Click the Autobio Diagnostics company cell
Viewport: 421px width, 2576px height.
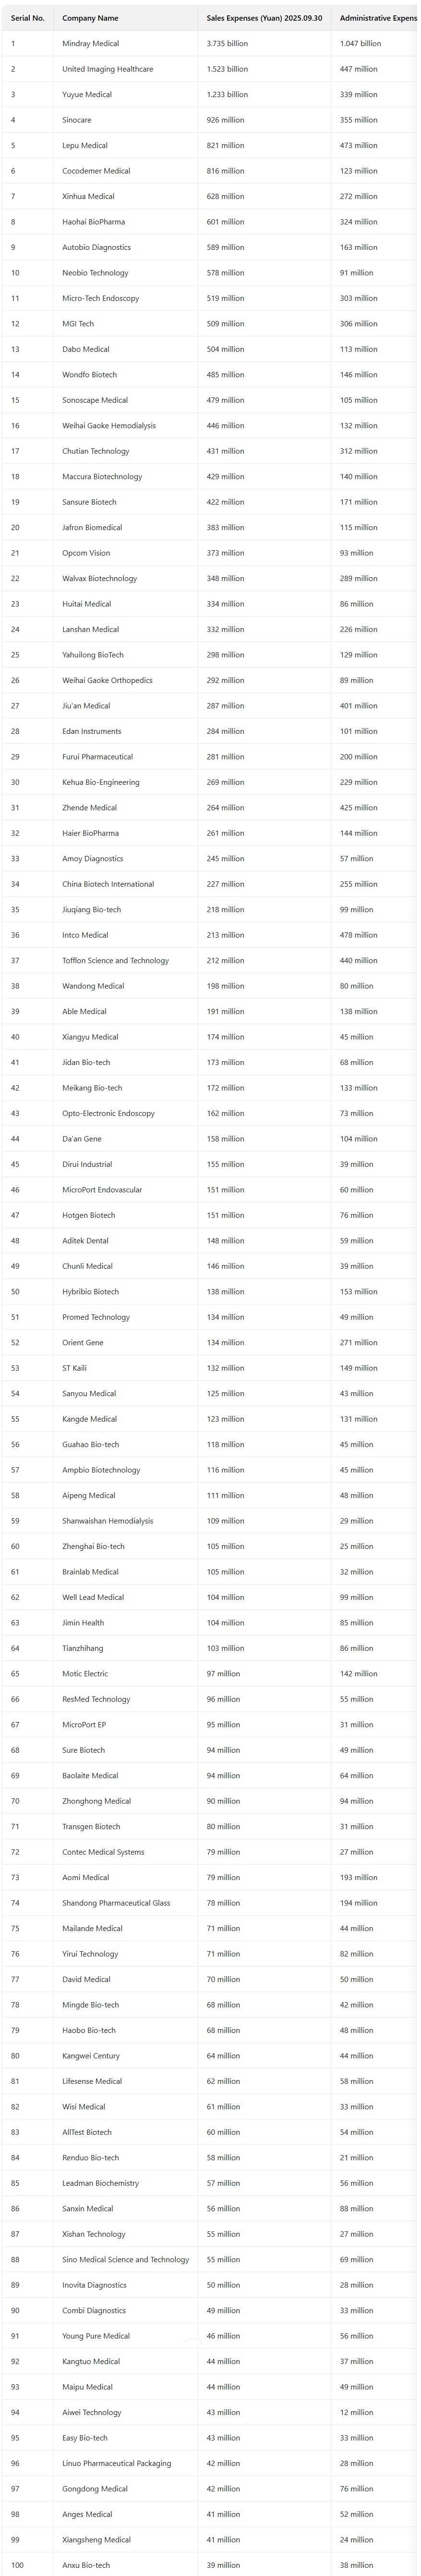pyautogui.click(x=126, y=247)
